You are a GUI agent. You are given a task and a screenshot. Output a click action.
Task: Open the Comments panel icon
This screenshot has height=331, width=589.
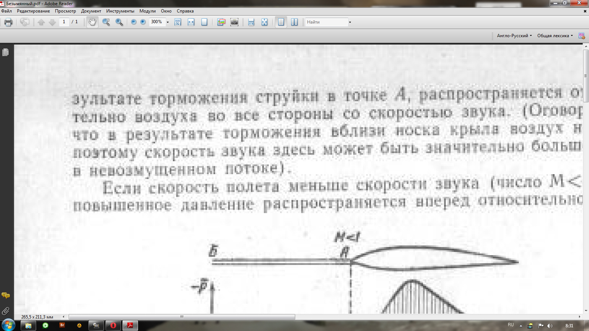(x=6, y=295)
